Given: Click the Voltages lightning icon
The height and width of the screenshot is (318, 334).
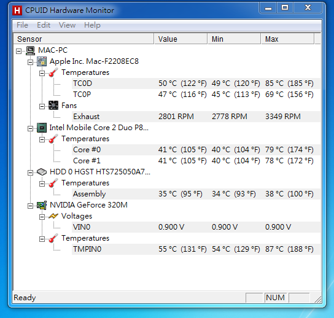Looking at the screenshot, I should tap(53, 216).
